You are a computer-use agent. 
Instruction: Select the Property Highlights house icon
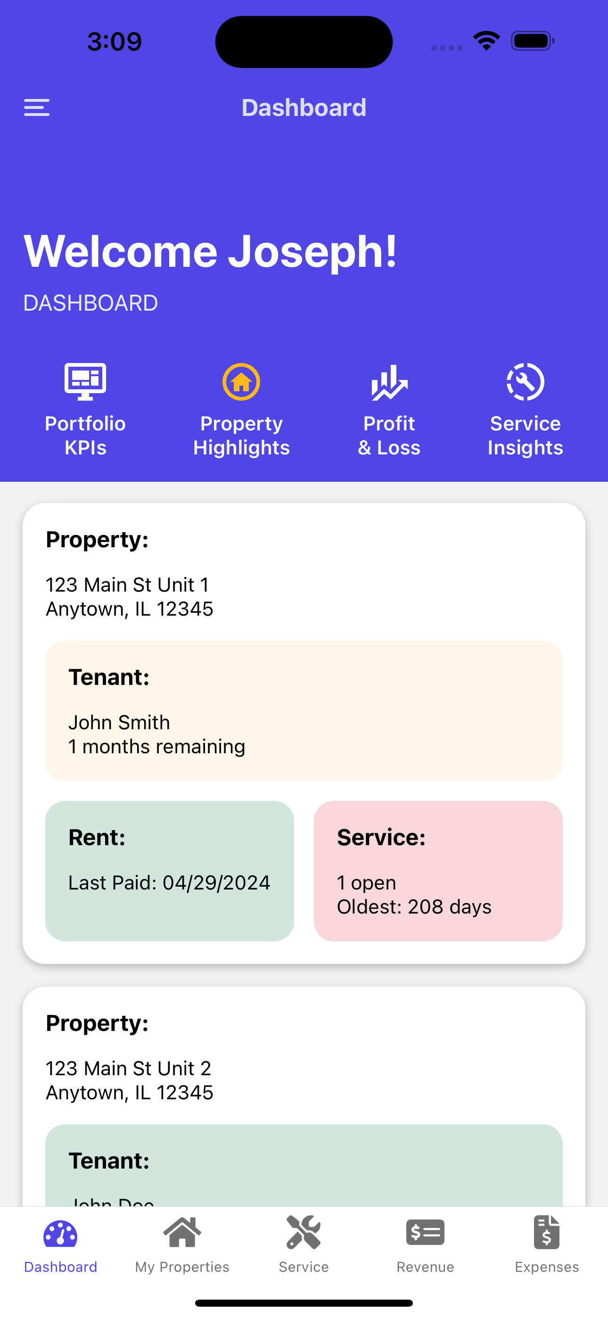[x=241, y=381]
